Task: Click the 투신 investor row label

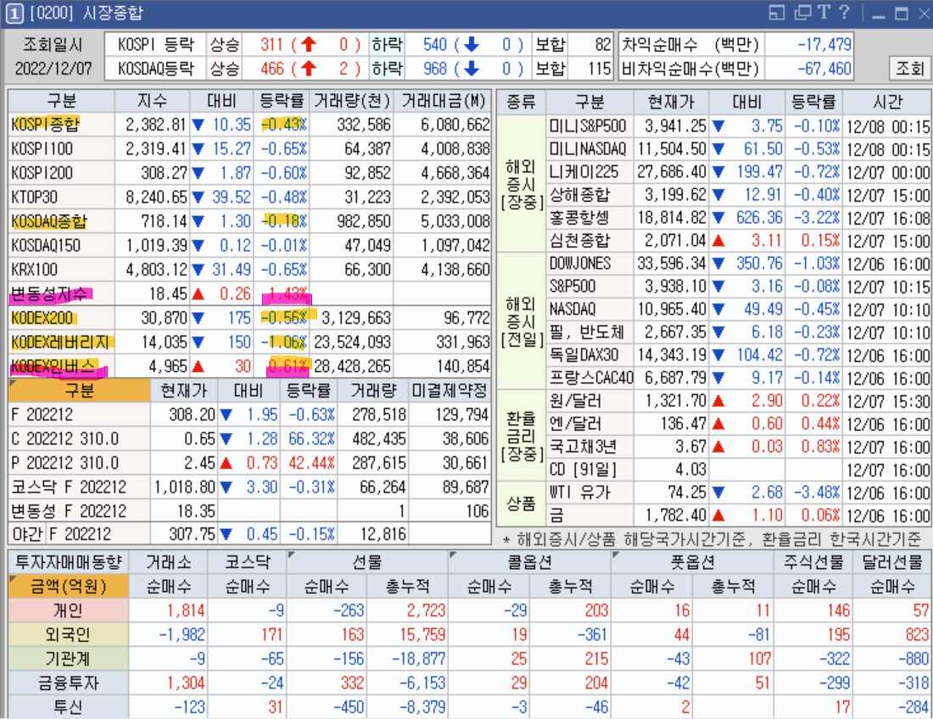Action: (x=69, y=707)
